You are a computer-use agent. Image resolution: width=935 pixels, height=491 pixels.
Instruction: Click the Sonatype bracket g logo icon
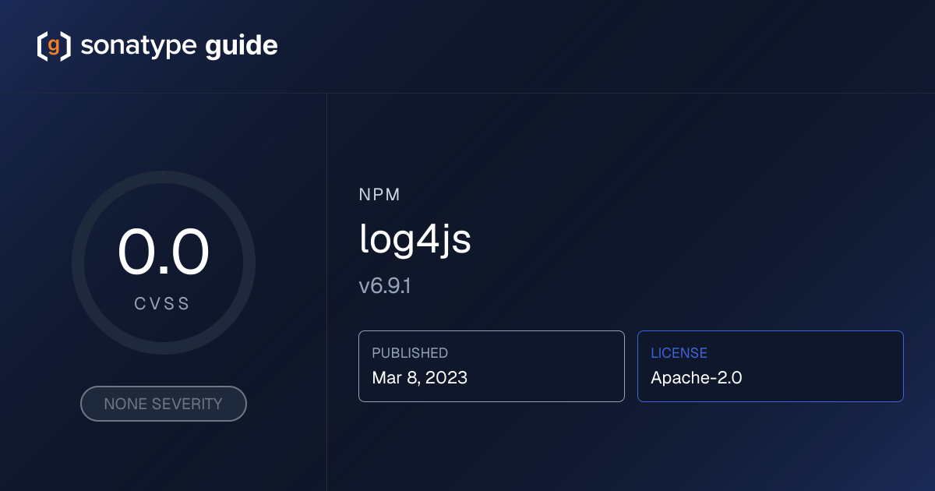tap(54, 46)
